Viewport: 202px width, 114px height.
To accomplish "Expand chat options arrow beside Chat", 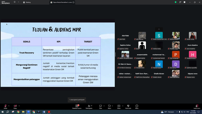I will 104,106.
